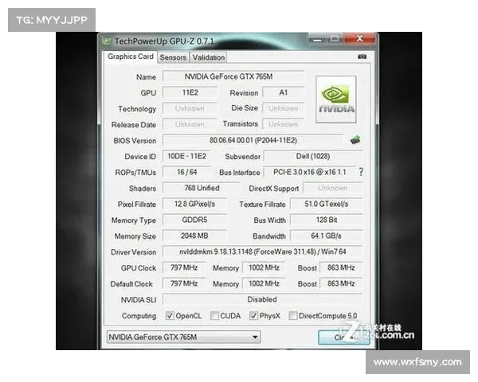
Task: Click the GPU-Z title bar app icon
Action: [x=107, y=41]
